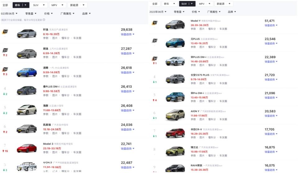This screenshot has width=298, height=173.
Task: Click the rank 3 badge beside 宋PLUS DM-i
Action: tap(155, 59)
